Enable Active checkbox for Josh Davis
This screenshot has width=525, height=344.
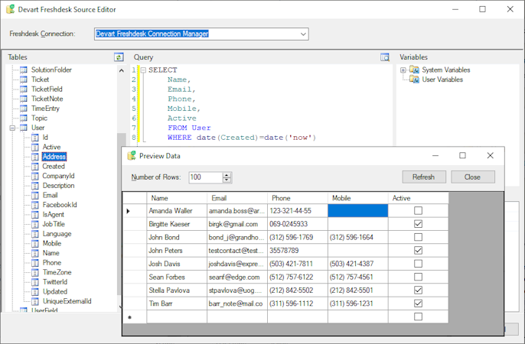418,264
